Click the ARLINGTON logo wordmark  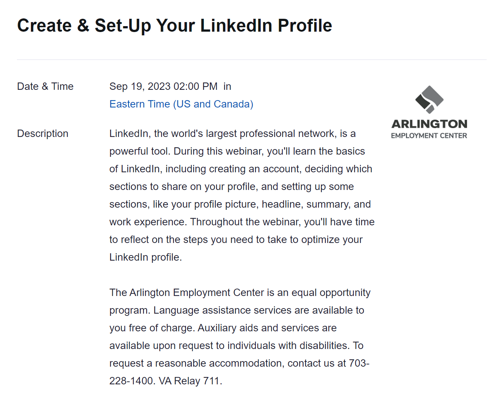click(429, 124)
